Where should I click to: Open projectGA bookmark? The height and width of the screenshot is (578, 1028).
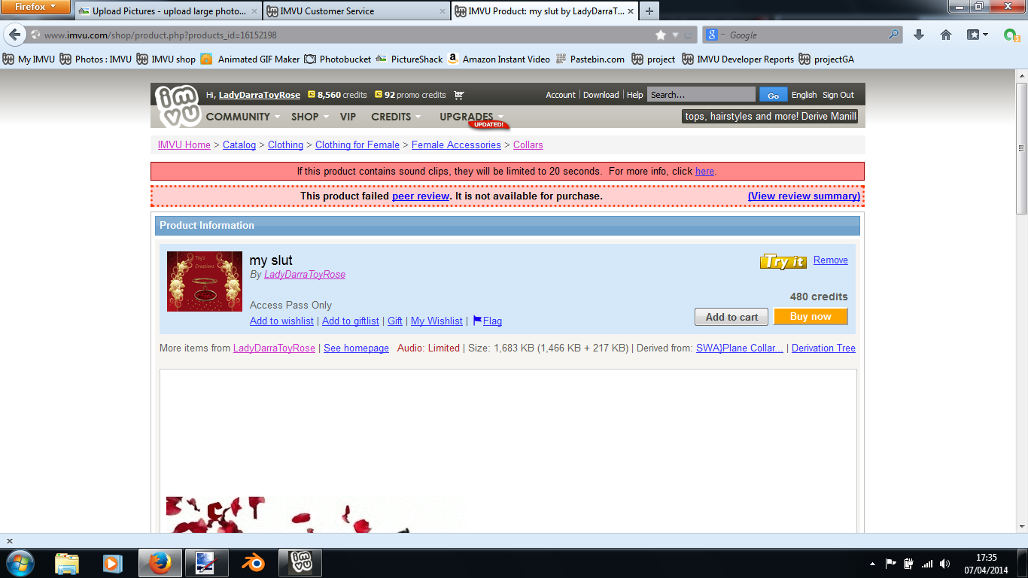point(826,59)
